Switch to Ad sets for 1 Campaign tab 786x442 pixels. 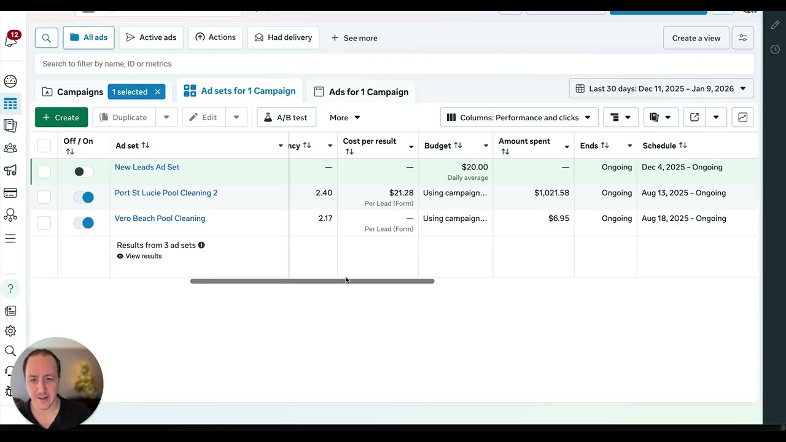pyautogui.click(x=240, y=91)
